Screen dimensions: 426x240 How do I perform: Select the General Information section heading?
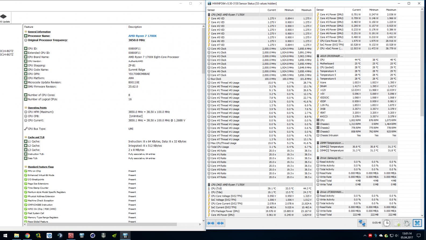(x=39, y=32)
